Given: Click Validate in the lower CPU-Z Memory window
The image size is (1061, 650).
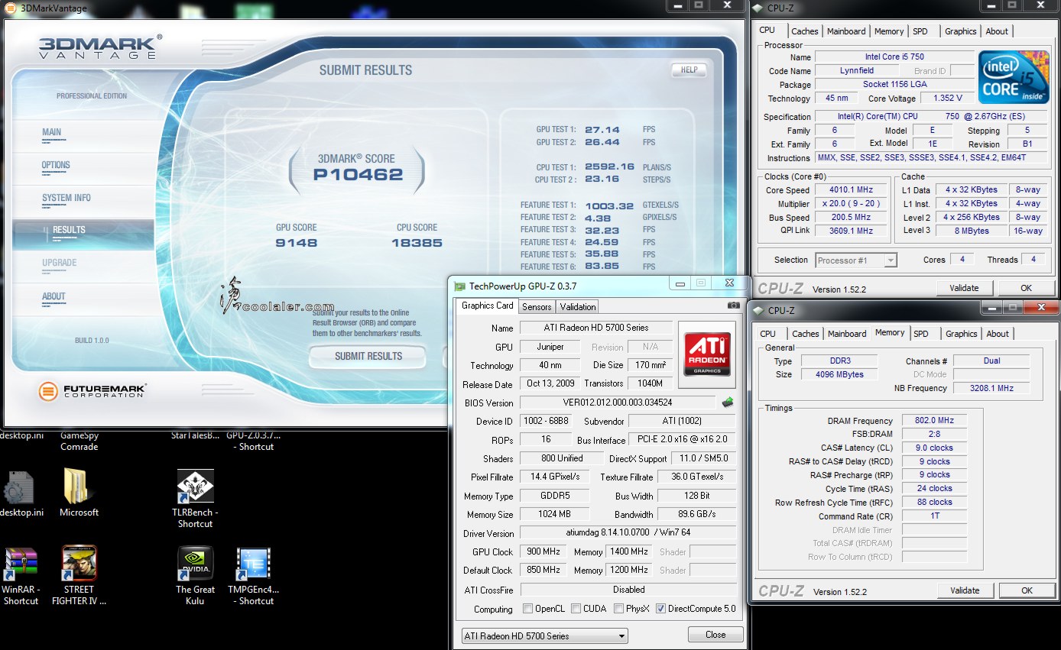Looking at the screenshot, I should click(965, 590).
